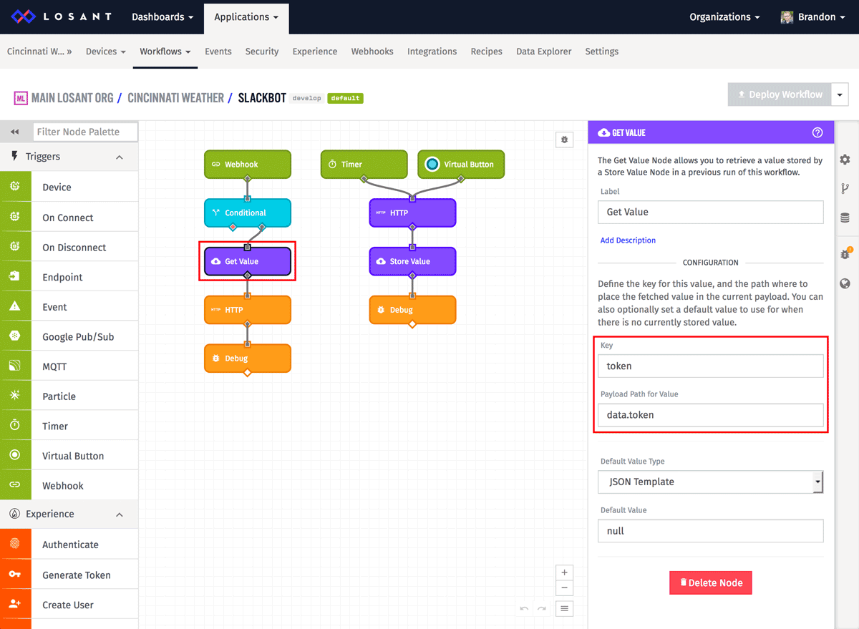
Task: Open the application Settings tab
Action: (x=602, y=52)
